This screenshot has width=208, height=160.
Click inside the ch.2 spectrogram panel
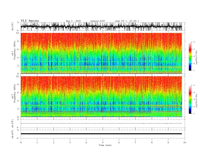[101, 96]
